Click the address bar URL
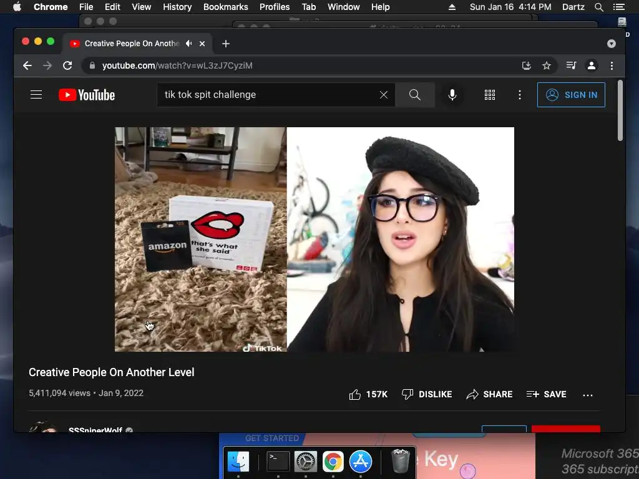 pyautogui.click(x=177, y=65)
